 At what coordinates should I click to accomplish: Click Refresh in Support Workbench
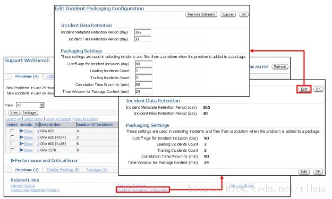coord(280,67)
